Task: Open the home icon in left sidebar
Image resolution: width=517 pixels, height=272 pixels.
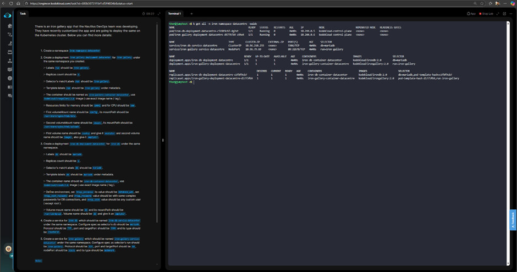Action: (x=10, y=26)
